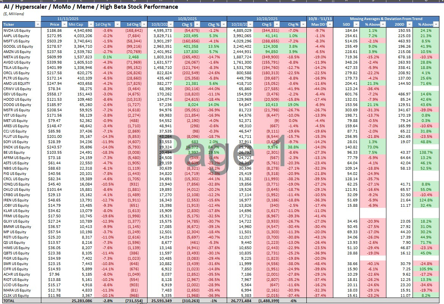Select META 50D value 719.36 cell
Screen dimensions: 444x304
coord(347,57)
